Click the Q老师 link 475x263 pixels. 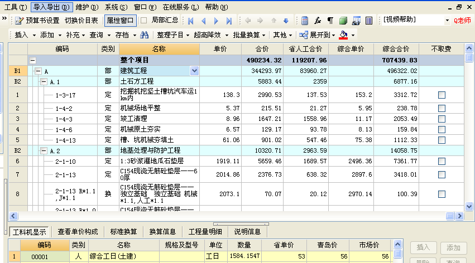pyautogui.click(x=462, y=21)
